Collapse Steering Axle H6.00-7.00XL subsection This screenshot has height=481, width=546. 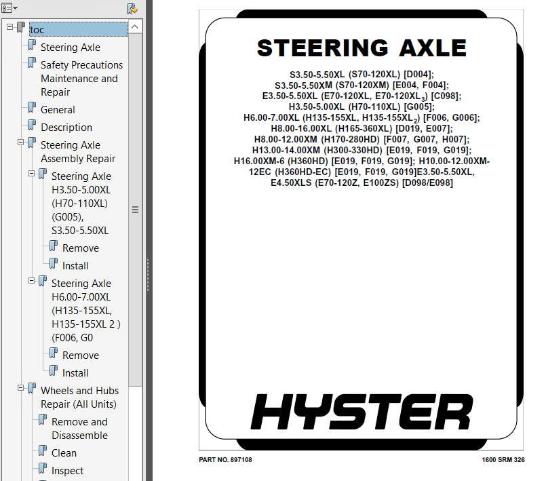(31, 281)
